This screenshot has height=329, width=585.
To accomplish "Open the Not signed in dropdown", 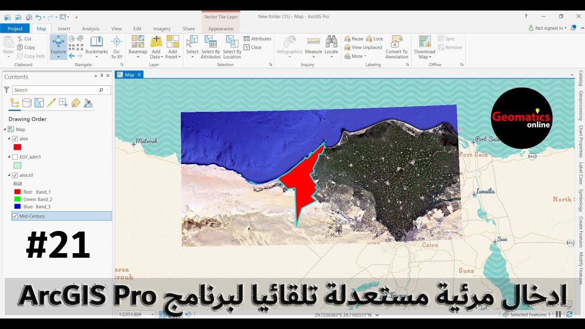I will pyautogui.click(x=548, y=28).
